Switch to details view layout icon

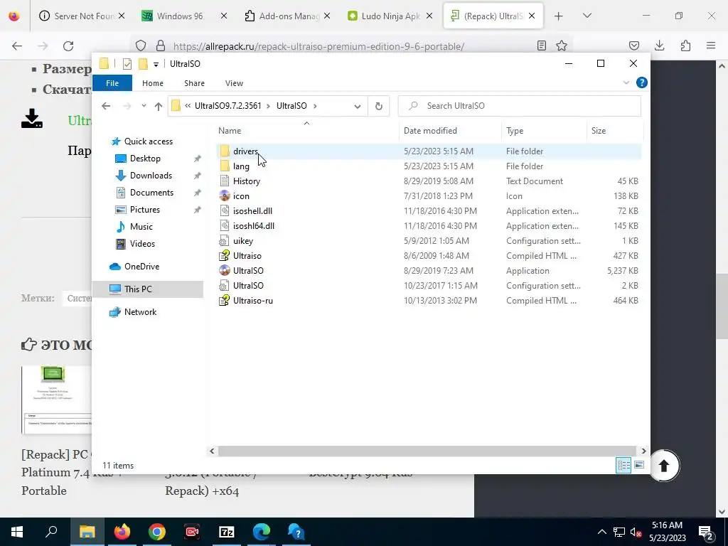pos(623,465)
